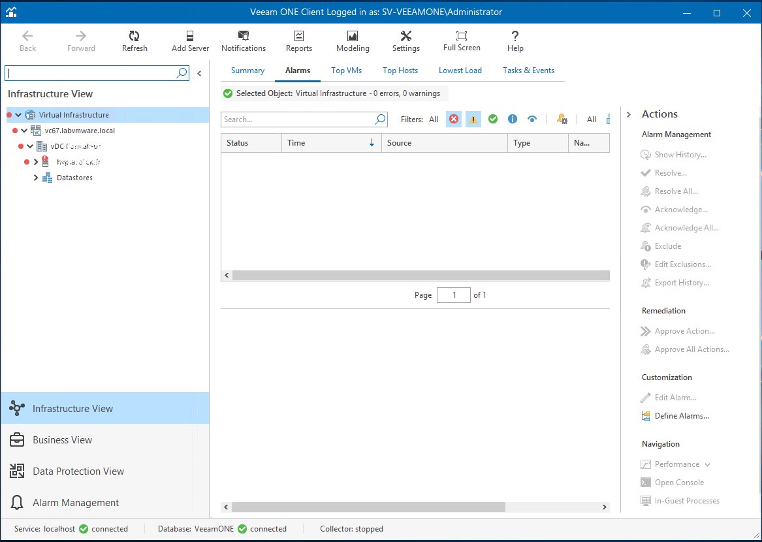Image resolution: width=762 pixels, height=542 pixels.
Task: Toggle the warnings filter yellow icon
Action: pyautogui.click(x=473, y=119)
